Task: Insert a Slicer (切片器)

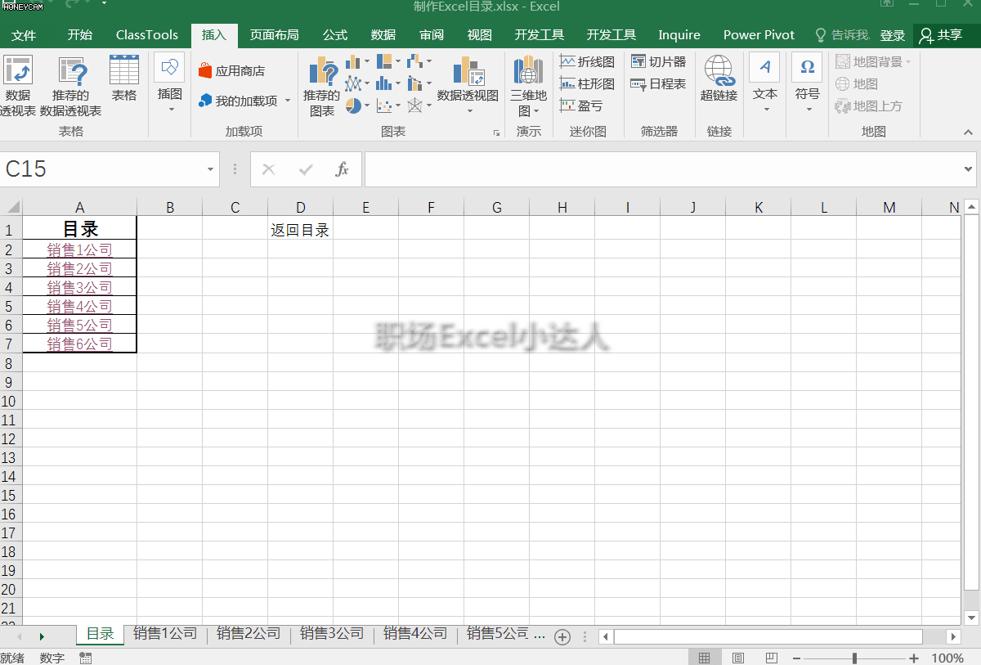Action: (658, 62)
